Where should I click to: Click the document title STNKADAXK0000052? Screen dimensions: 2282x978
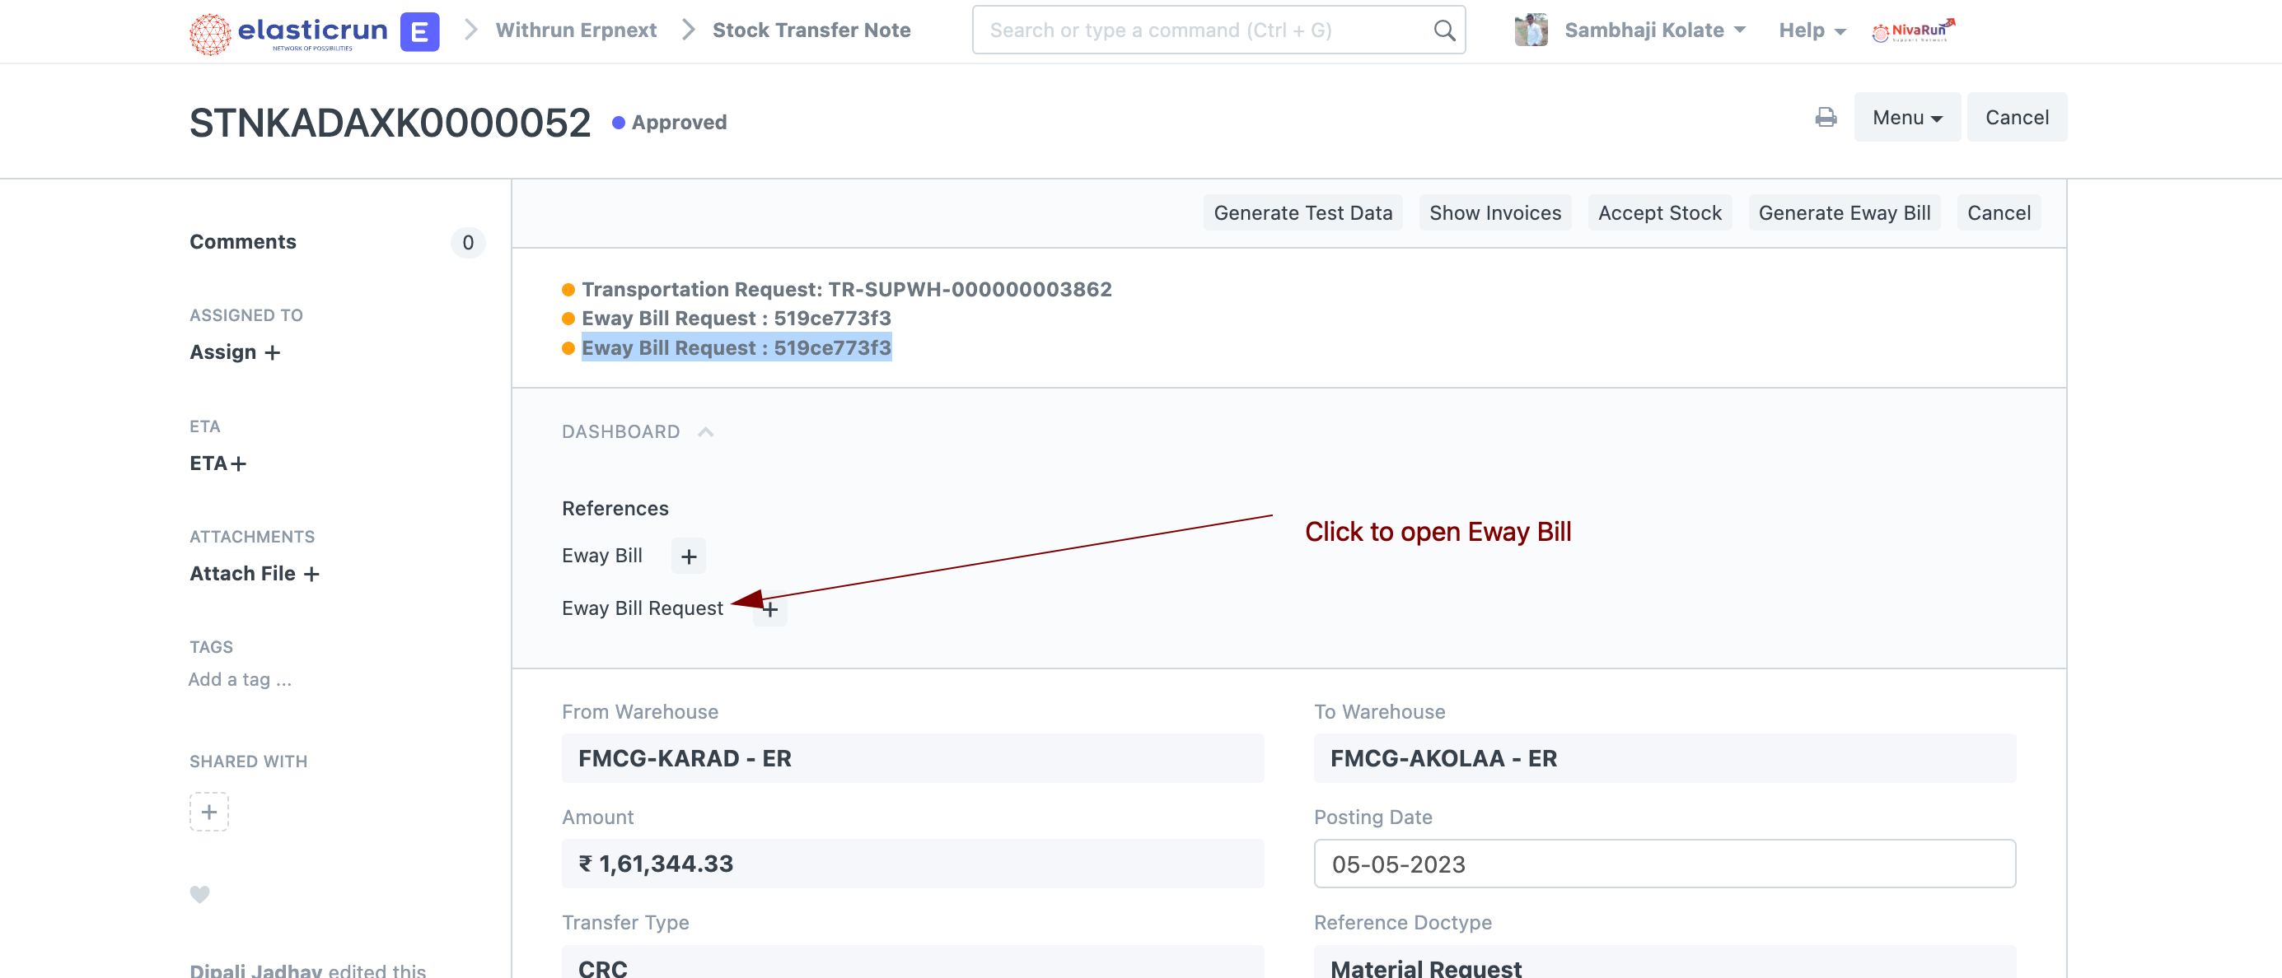(x=390, y=123)
